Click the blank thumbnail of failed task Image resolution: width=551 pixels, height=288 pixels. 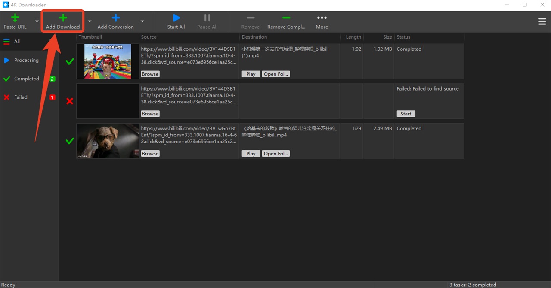(x=108, y=101)
